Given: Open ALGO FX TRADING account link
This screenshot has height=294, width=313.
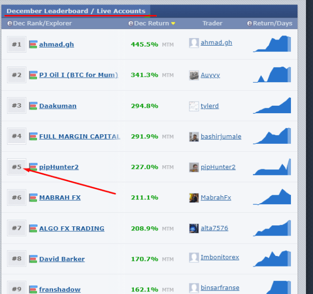Looking at the screenshot, I should (x=72, y=228).
